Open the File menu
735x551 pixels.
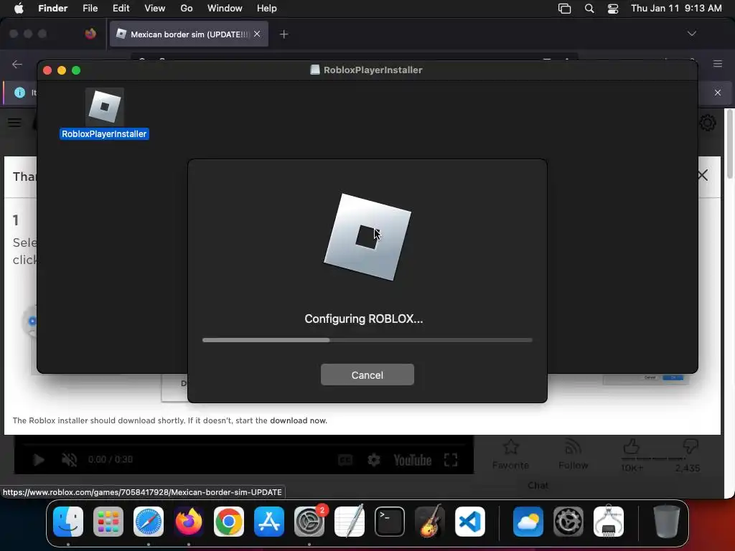click(90, 9)
